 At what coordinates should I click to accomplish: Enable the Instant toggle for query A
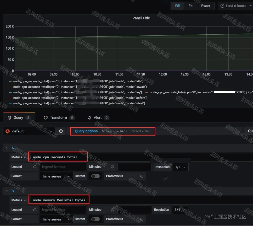coord(95,176)
